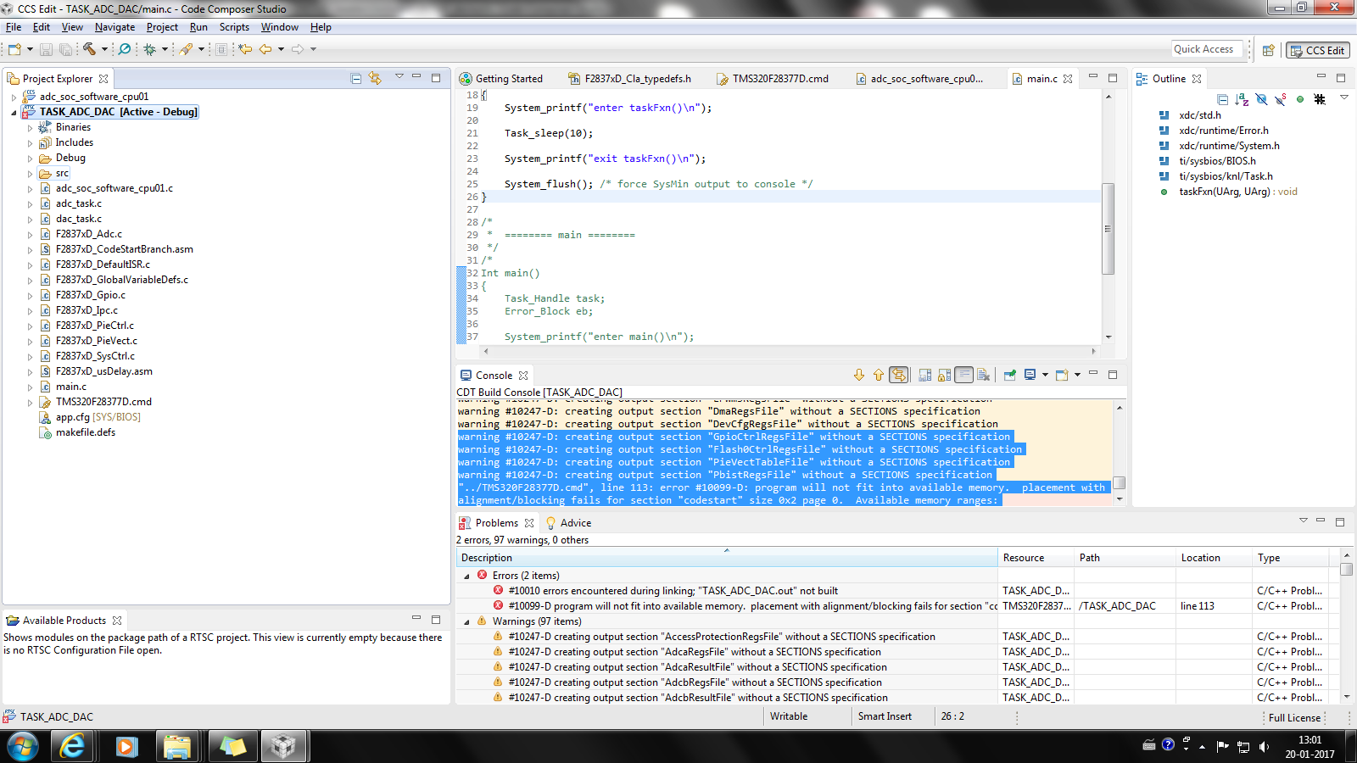Image resolution: width=1357 pixels, height=763 pixels.
Task: Click Next Error down-arrow in Console toolbar
Action: (x=859, y=375)
